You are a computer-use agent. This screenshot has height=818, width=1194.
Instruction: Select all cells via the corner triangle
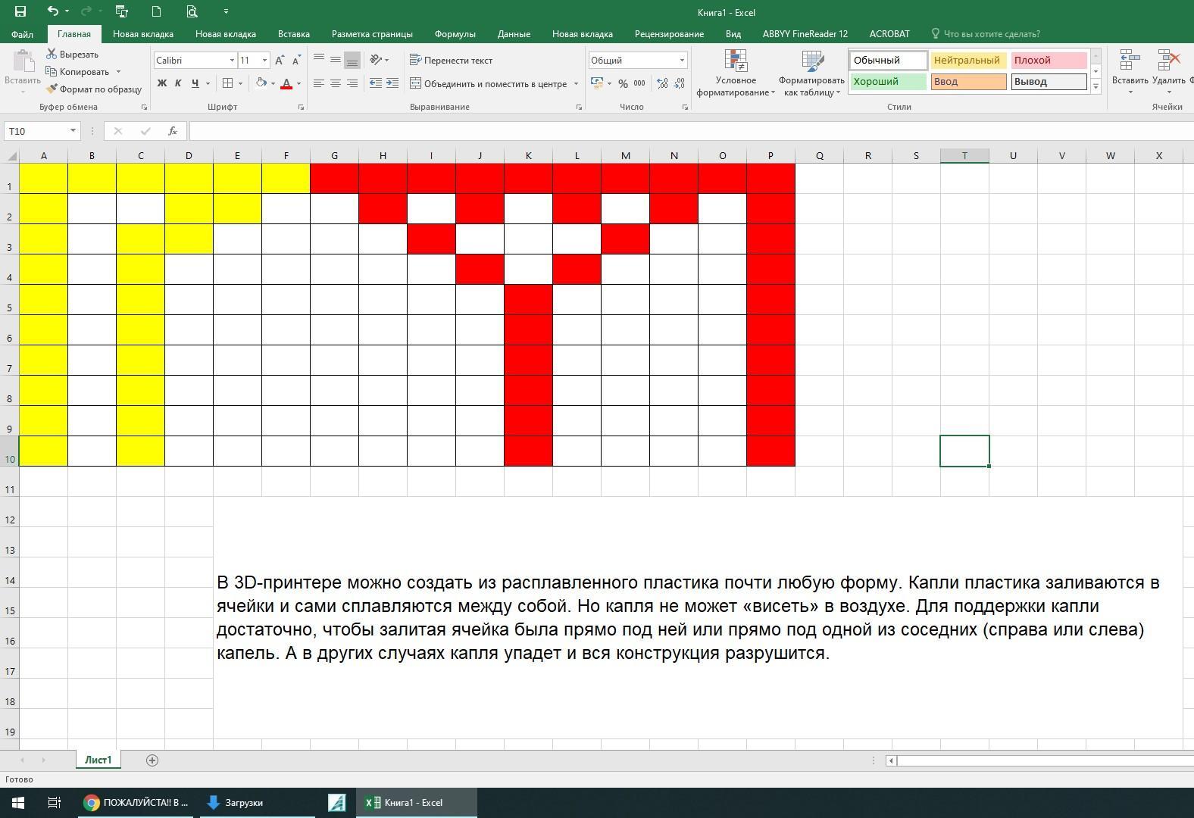pyautogui.click(x=10, y=156)
